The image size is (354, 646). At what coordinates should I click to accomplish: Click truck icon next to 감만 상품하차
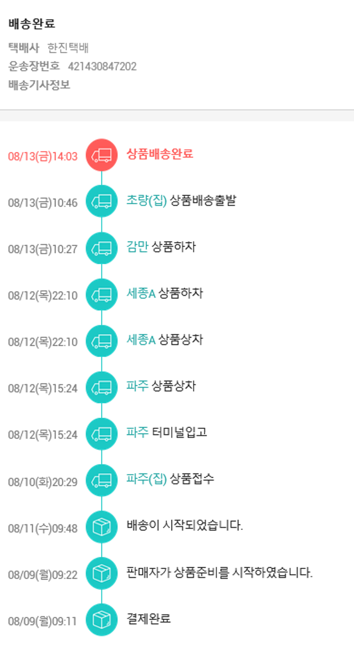[101, 248]
